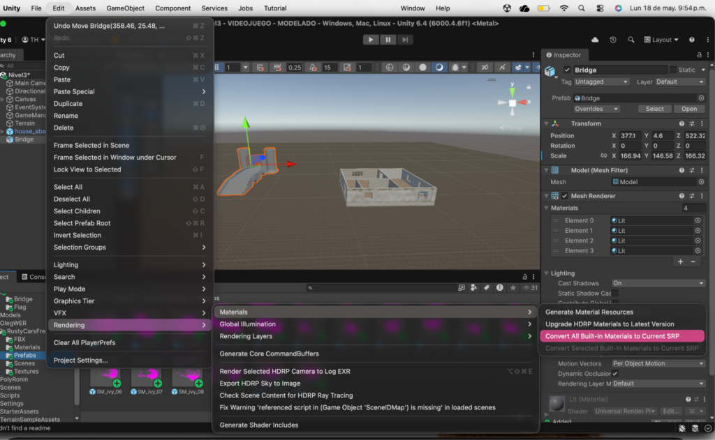This screenshot has height=440, width=715.
Task: Remove a material slot with minus
Action: (693, 262)
